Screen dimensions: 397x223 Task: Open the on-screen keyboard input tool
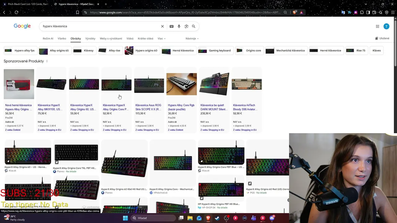click(172, 26)
